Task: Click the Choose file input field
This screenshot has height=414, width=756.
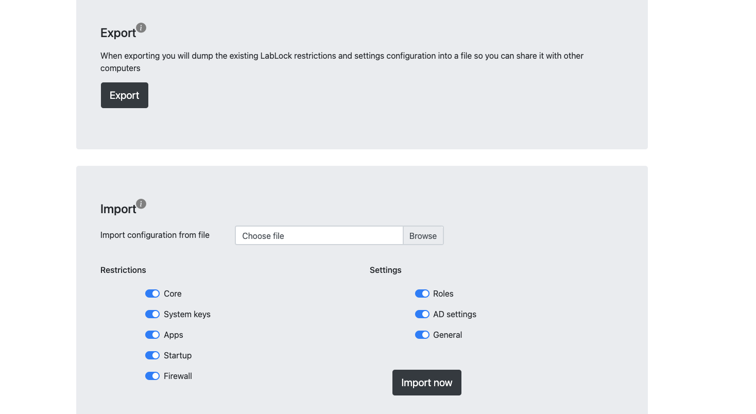Action: [x=319, y=236]
